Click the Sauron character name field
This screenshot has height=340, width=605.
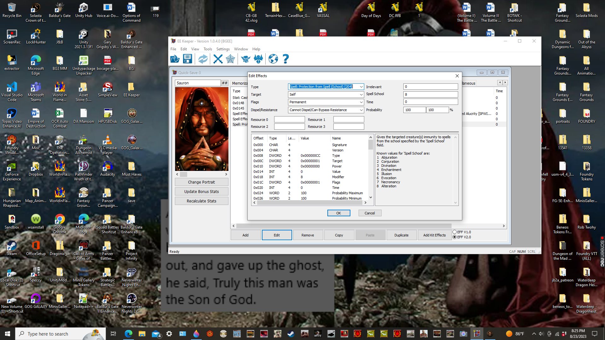(x=198, y=83)
